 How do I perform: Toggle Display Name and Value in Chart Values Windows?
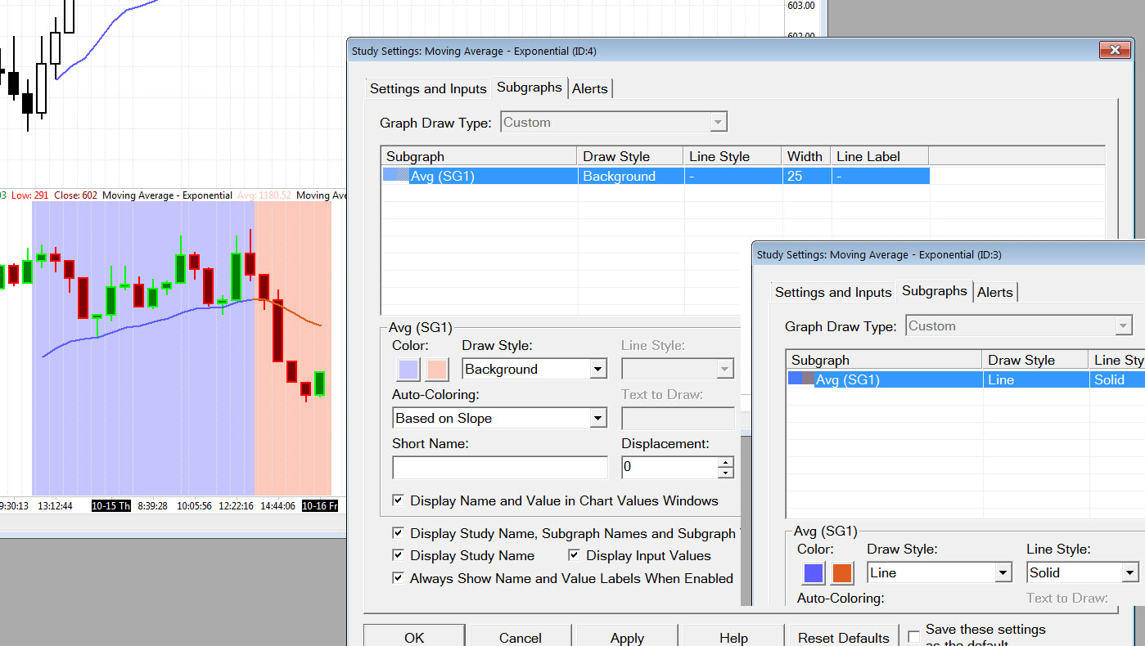point(399,500)
